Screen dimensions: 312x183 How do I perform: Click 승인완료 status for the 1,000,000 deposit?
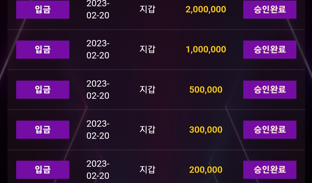(270, 50)
